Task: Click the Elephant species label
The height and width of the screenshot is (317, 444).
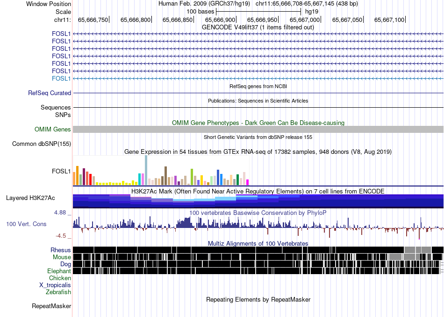Action: point(59,271)
